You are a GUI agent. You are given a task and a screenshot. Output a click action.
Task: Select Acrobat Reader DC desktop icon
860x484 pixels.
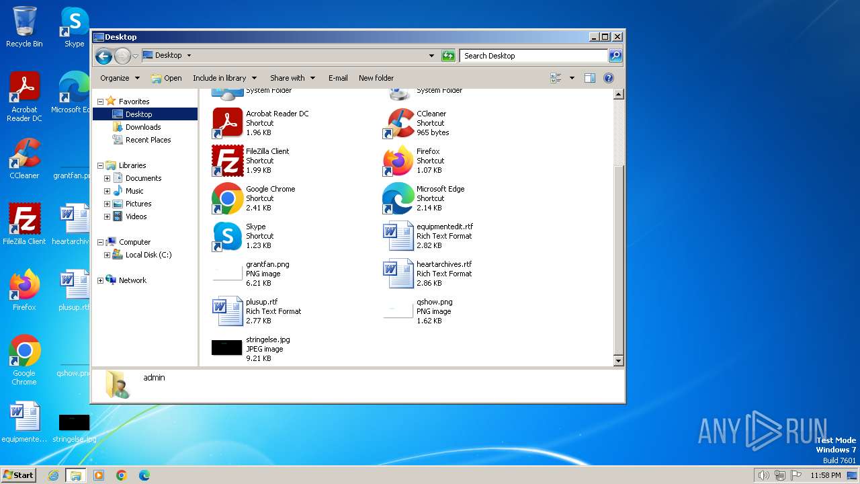pos(24,96)
